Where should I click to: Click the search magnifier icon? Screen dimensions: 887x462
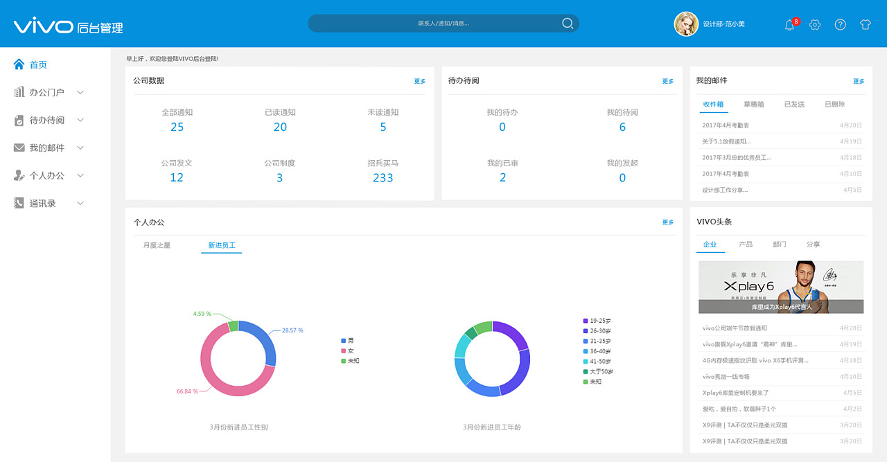pyautogui.click(x=568, y=24)
